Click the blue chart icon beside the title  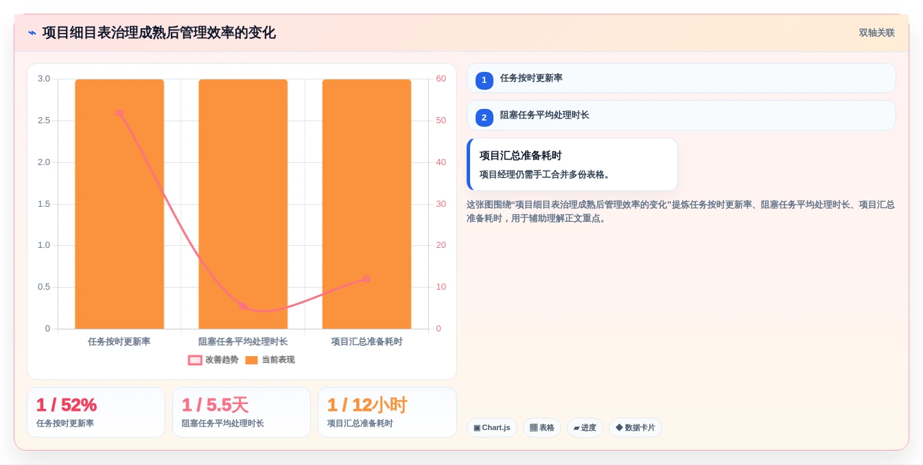coord(32,33)
